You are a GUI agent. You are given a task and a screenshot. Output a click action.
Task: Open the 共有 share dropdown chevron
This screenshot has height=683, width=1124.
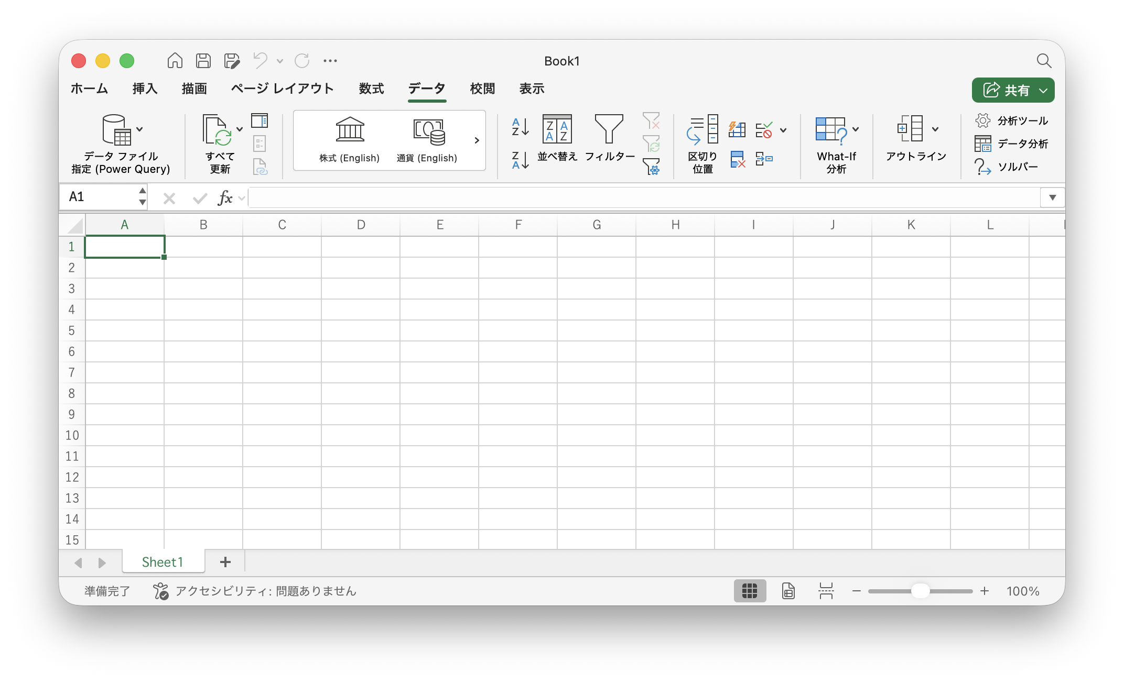(1044, 91)
